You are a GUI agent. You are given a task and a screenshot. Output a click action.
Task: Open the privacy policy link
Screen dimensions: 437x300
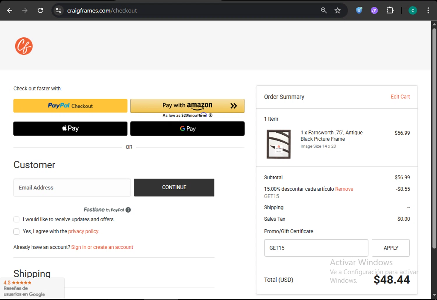(x=83, y=231)
